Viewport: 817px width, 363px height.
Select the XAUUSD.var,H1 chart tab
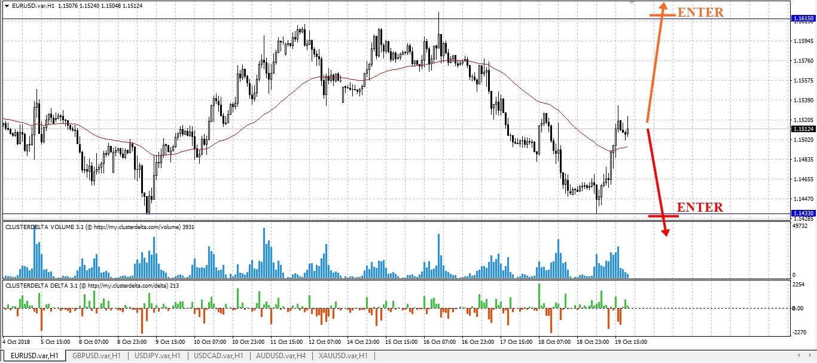tap(342, 355)
